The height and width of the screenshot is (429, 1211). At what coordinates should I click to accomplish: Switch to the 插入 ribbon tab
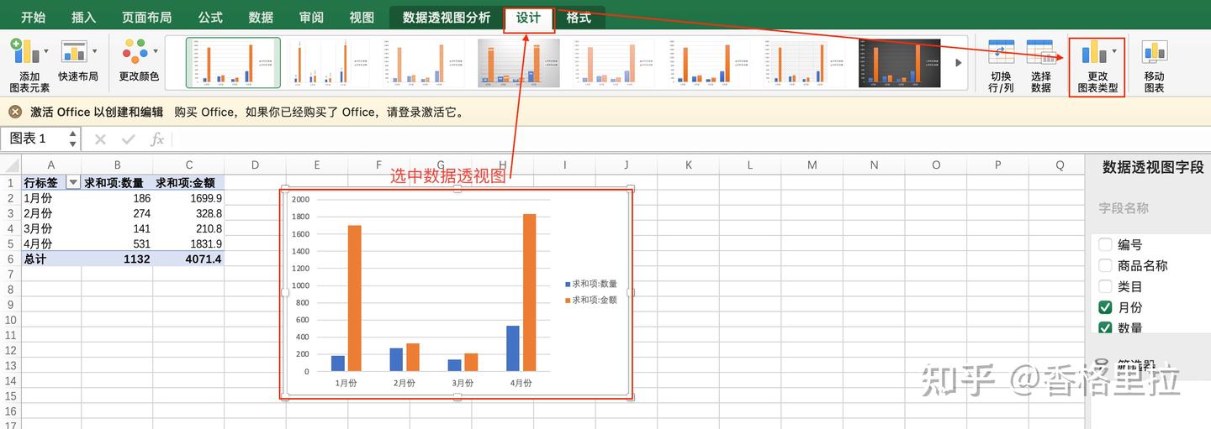84,17
